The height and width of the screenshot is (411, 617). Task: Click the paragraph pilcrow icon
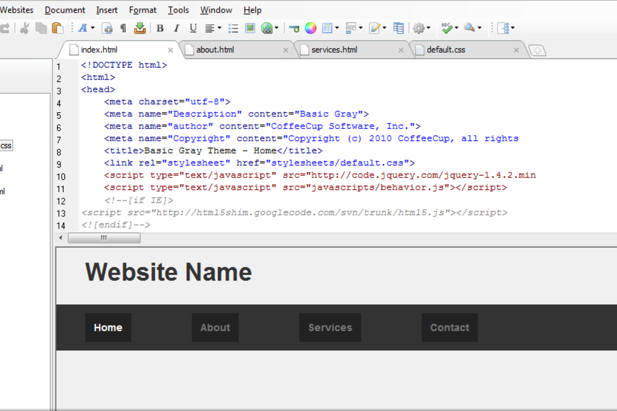click(x=123, y=28)
